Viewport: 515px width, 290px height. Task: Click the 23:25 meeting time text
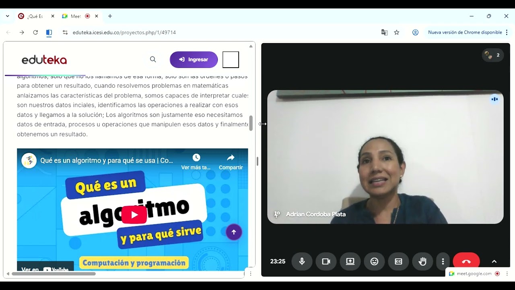pyautogui.click(x=278, y=261)
